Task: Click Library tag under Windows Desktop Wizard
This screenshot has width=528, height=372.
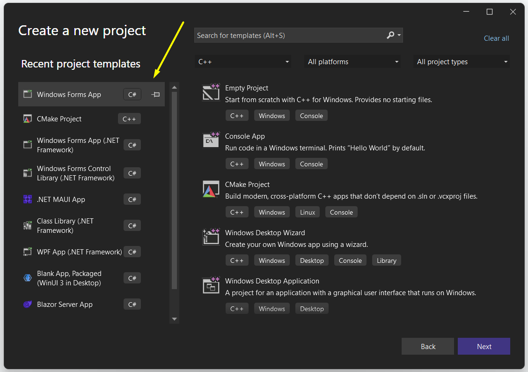Action: click(x=386, y=260)
